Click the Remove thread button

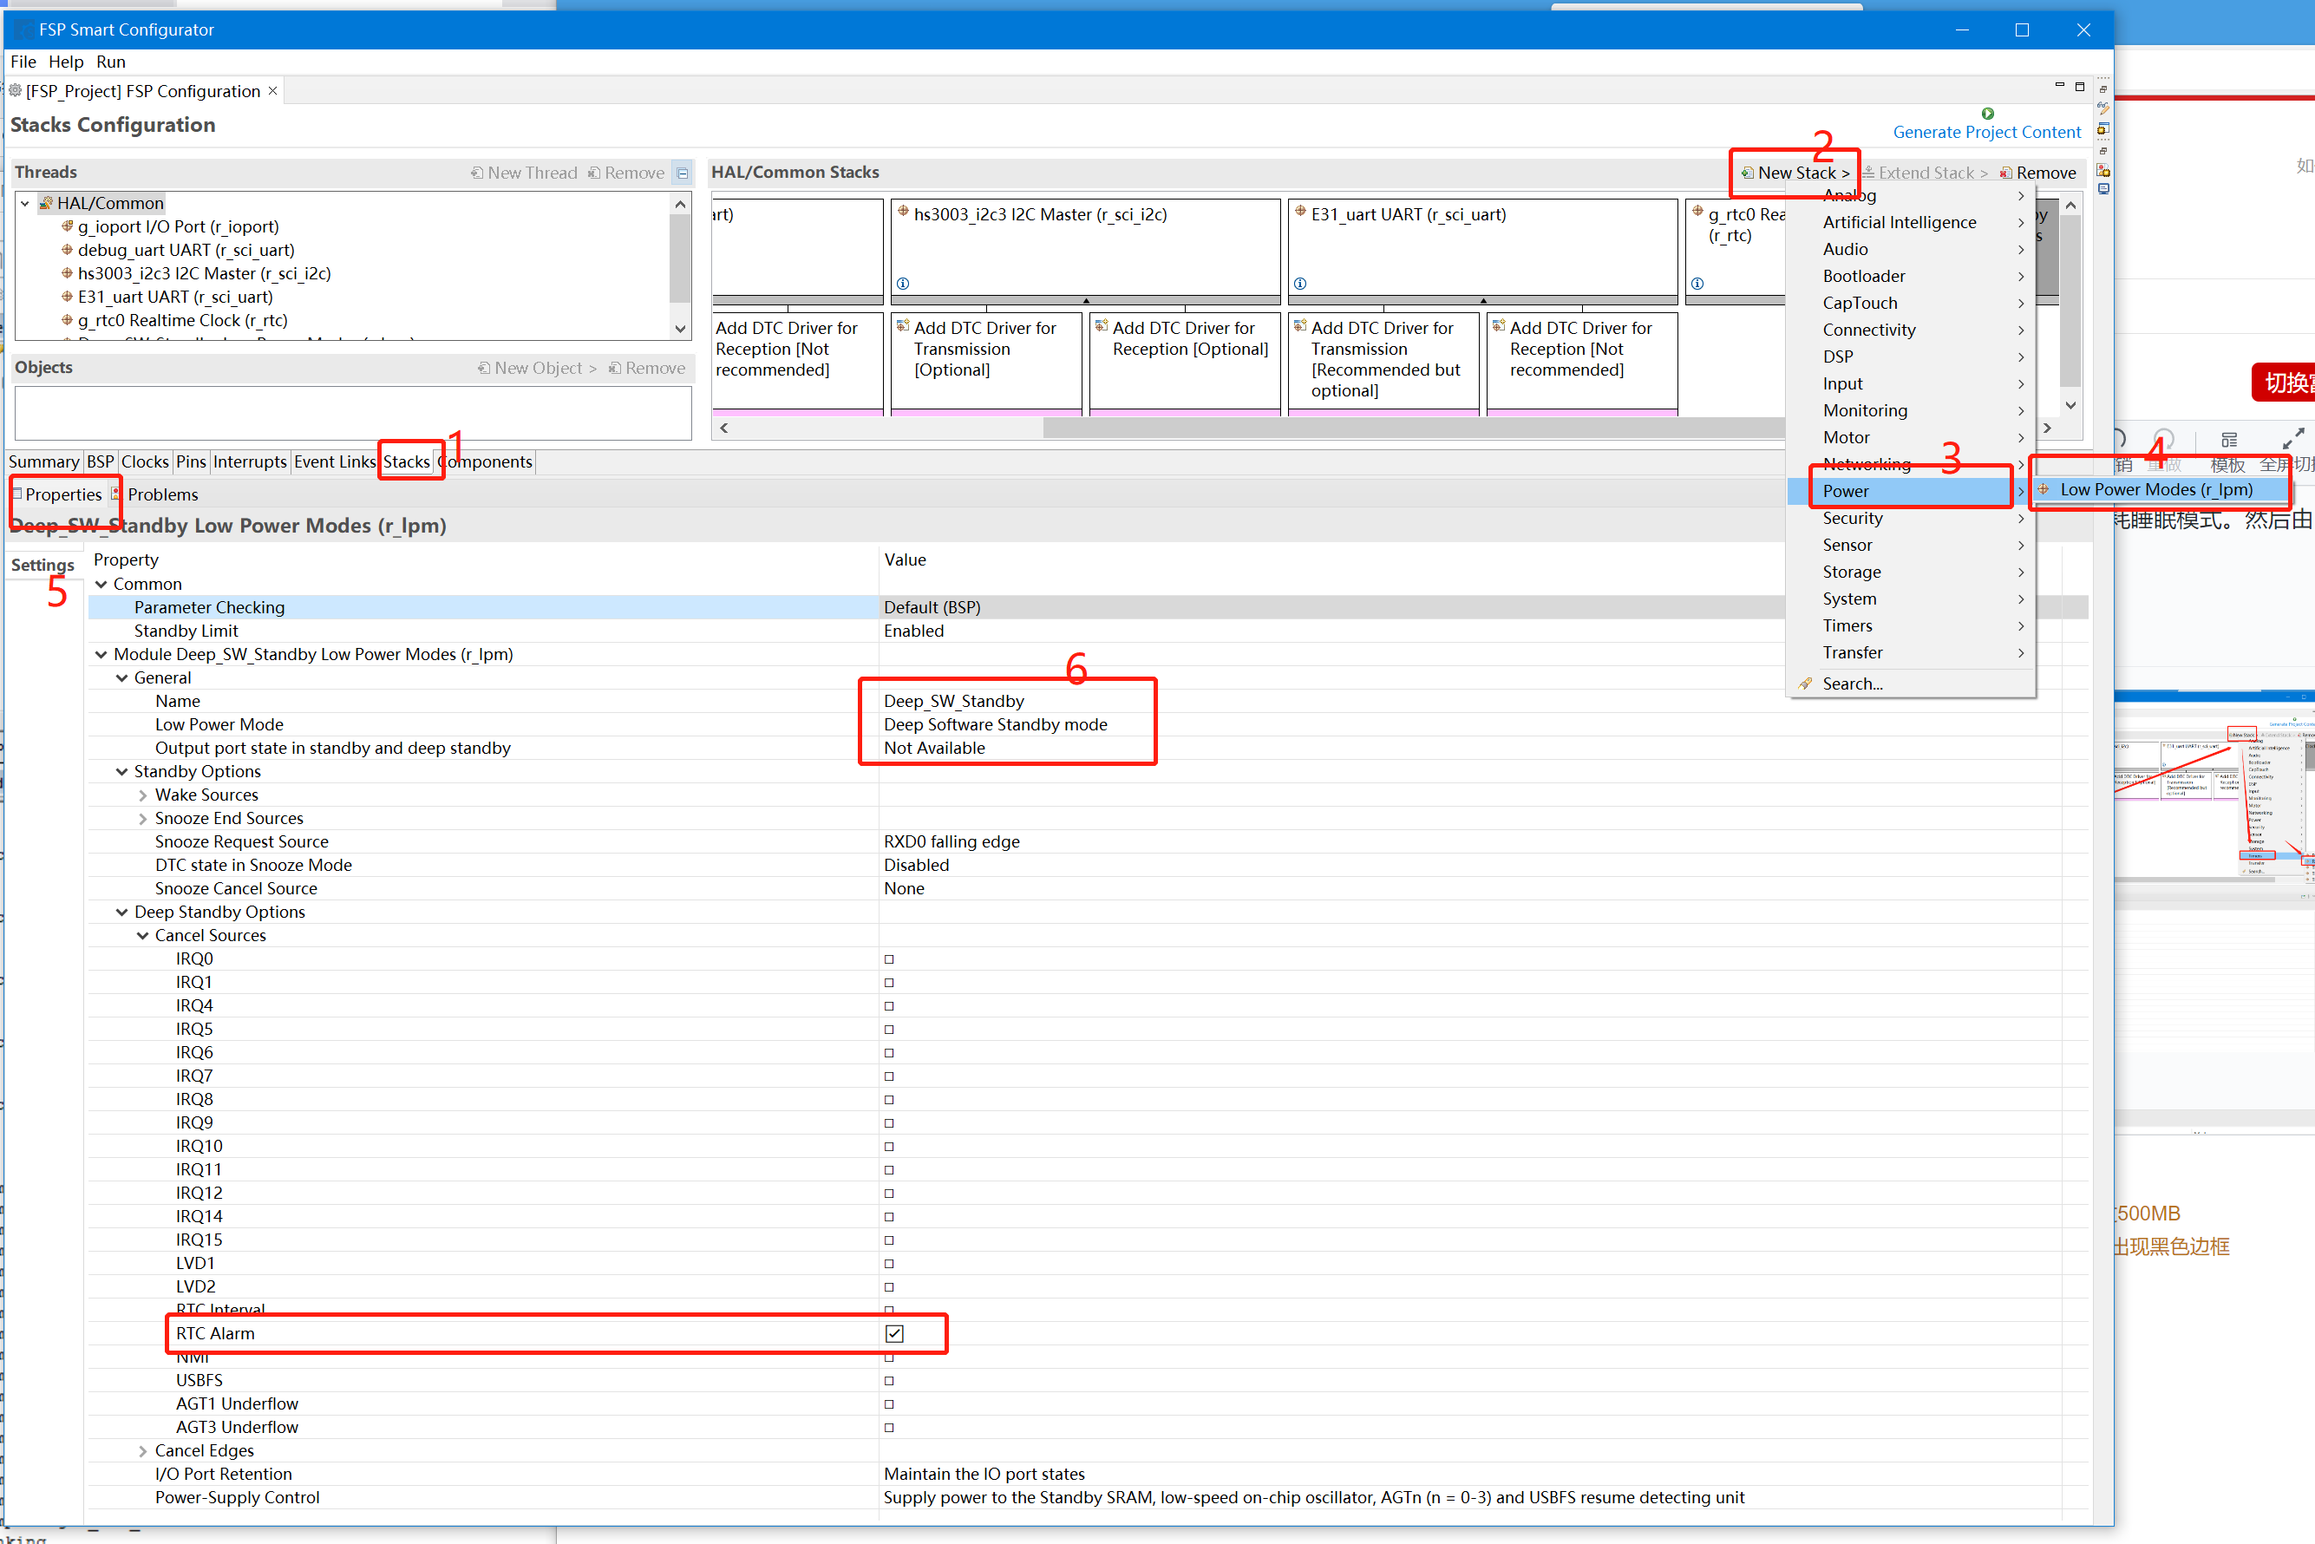point(626,173)
